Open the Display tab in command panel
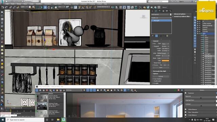Image resolution: width=217 pixels, height=122 pixels. tap(167, 11)
